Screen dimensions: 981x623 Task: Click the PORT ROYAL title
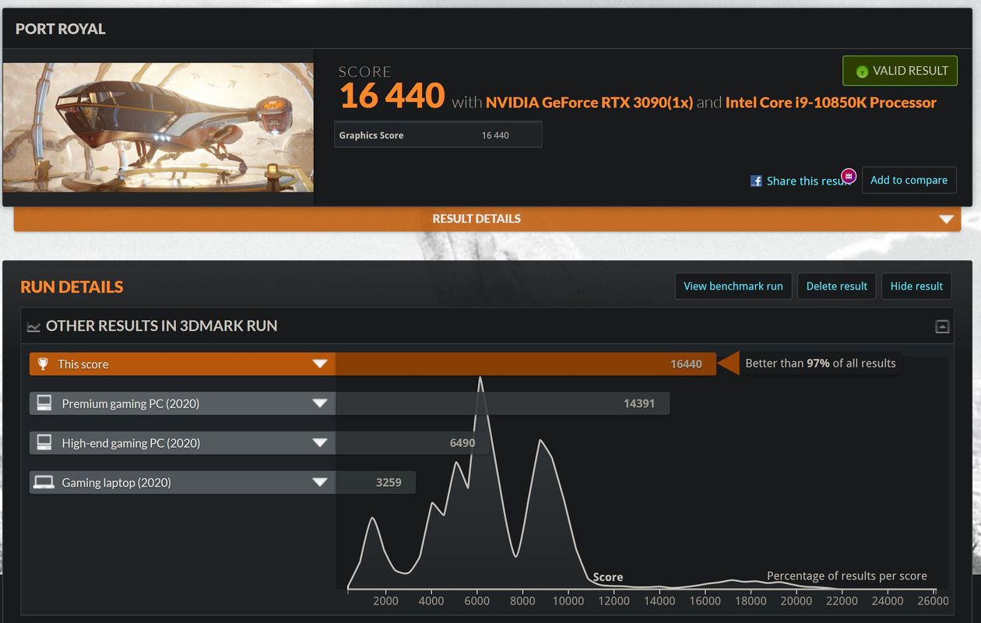60,29
